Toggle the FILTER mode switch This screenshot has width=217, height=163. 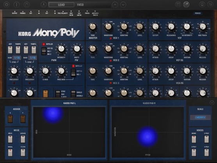tap(23, 152)
